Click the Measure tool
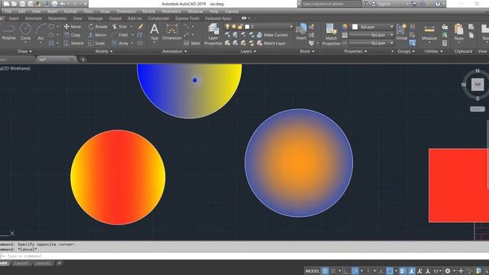The width and height of the screenshot is (489, 275). pyautogui.click(x=429, y=32)
